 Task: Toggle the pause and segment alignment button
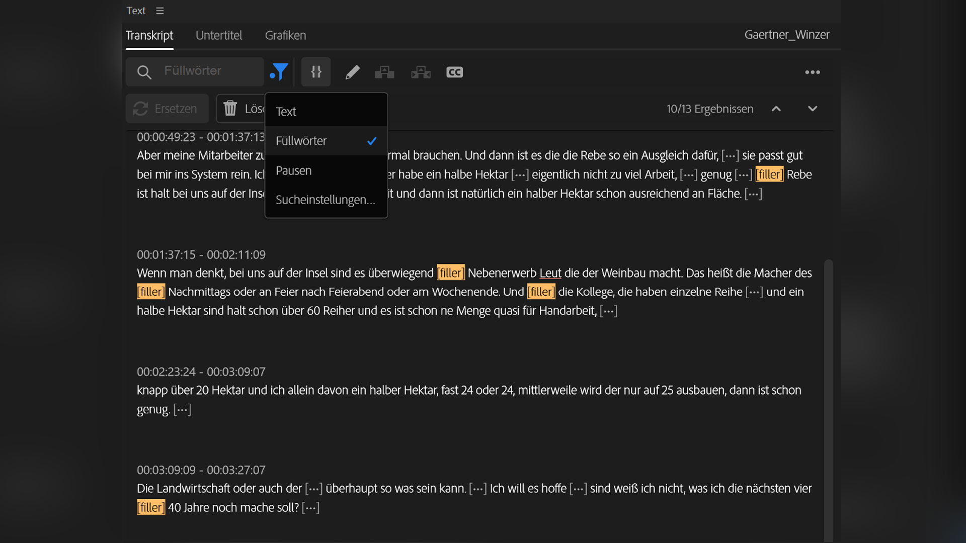pyautogui.click(x=316, y=72)
